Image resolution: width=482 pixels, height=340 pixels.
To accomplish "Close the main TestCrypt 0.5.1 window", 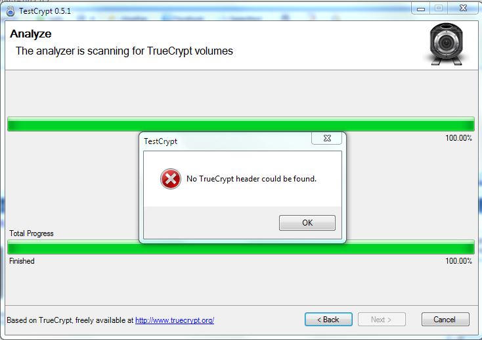I will [463, 9].
